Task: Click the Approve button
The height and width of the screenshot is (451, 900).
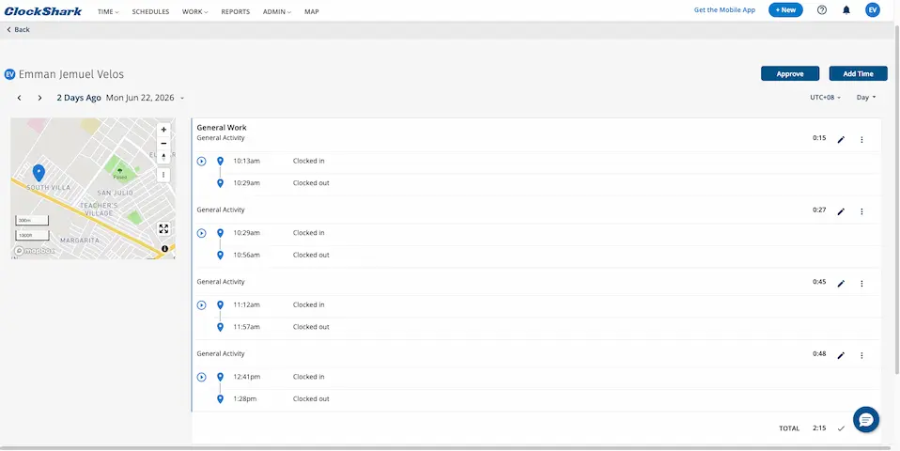Action: coord(790,73)
